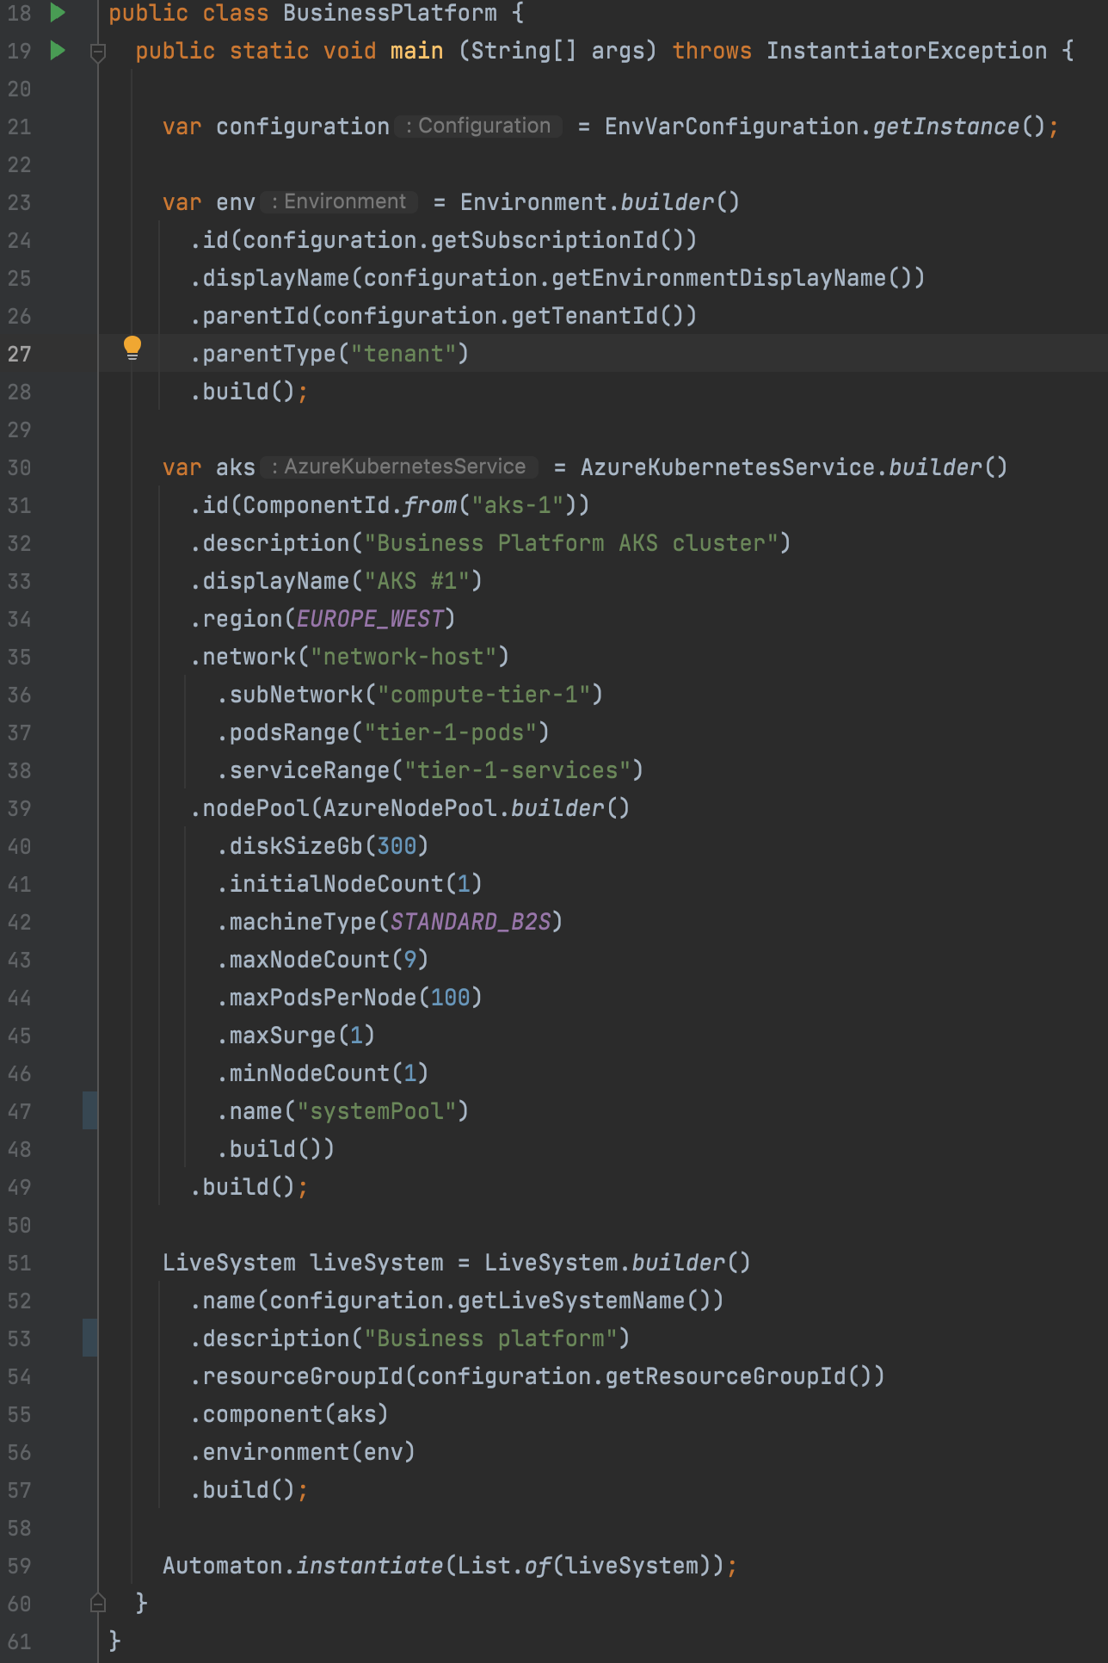The image size is (1108, 1663).
Task: Click "getEnvironmentDisplayName" on line 25
Action: [x=718, y=278]
